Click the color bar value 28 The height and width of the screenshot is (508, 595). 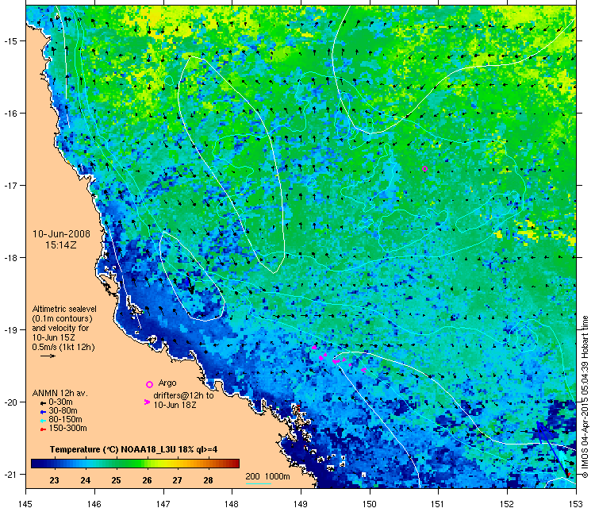pyautogui.click(x=208, y=480)
